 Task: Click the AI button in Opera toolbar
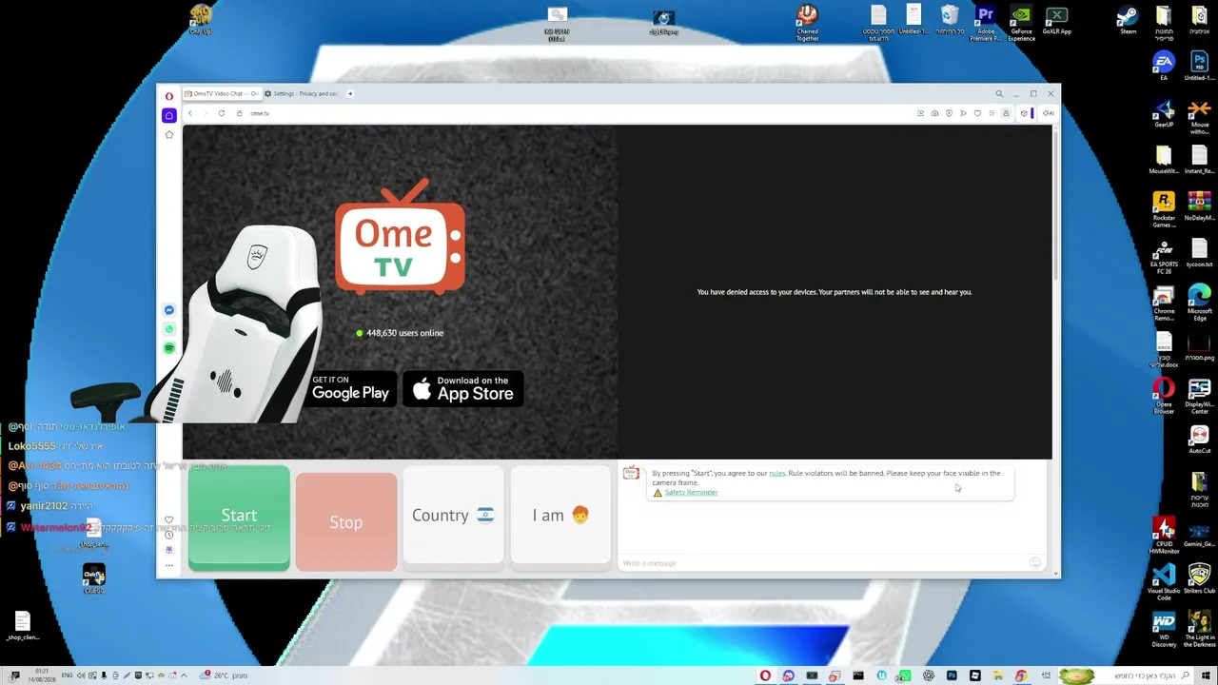(x=1048, y=113)
